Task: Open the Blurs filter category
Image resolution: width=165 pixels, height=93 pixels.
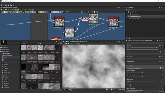Action: [x=5, y=67]
